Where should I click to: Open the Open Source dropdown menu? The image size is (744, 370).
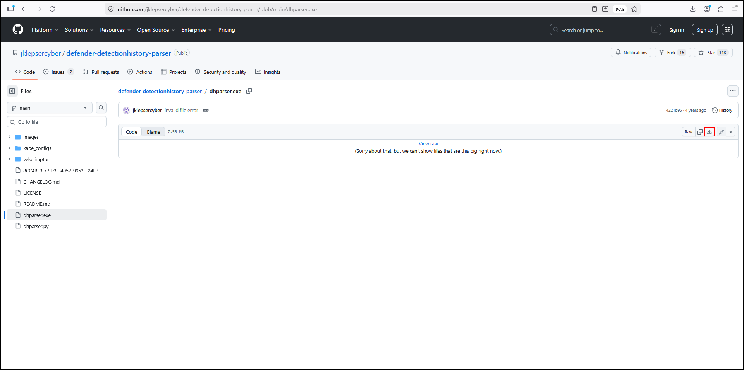[156, 30]
